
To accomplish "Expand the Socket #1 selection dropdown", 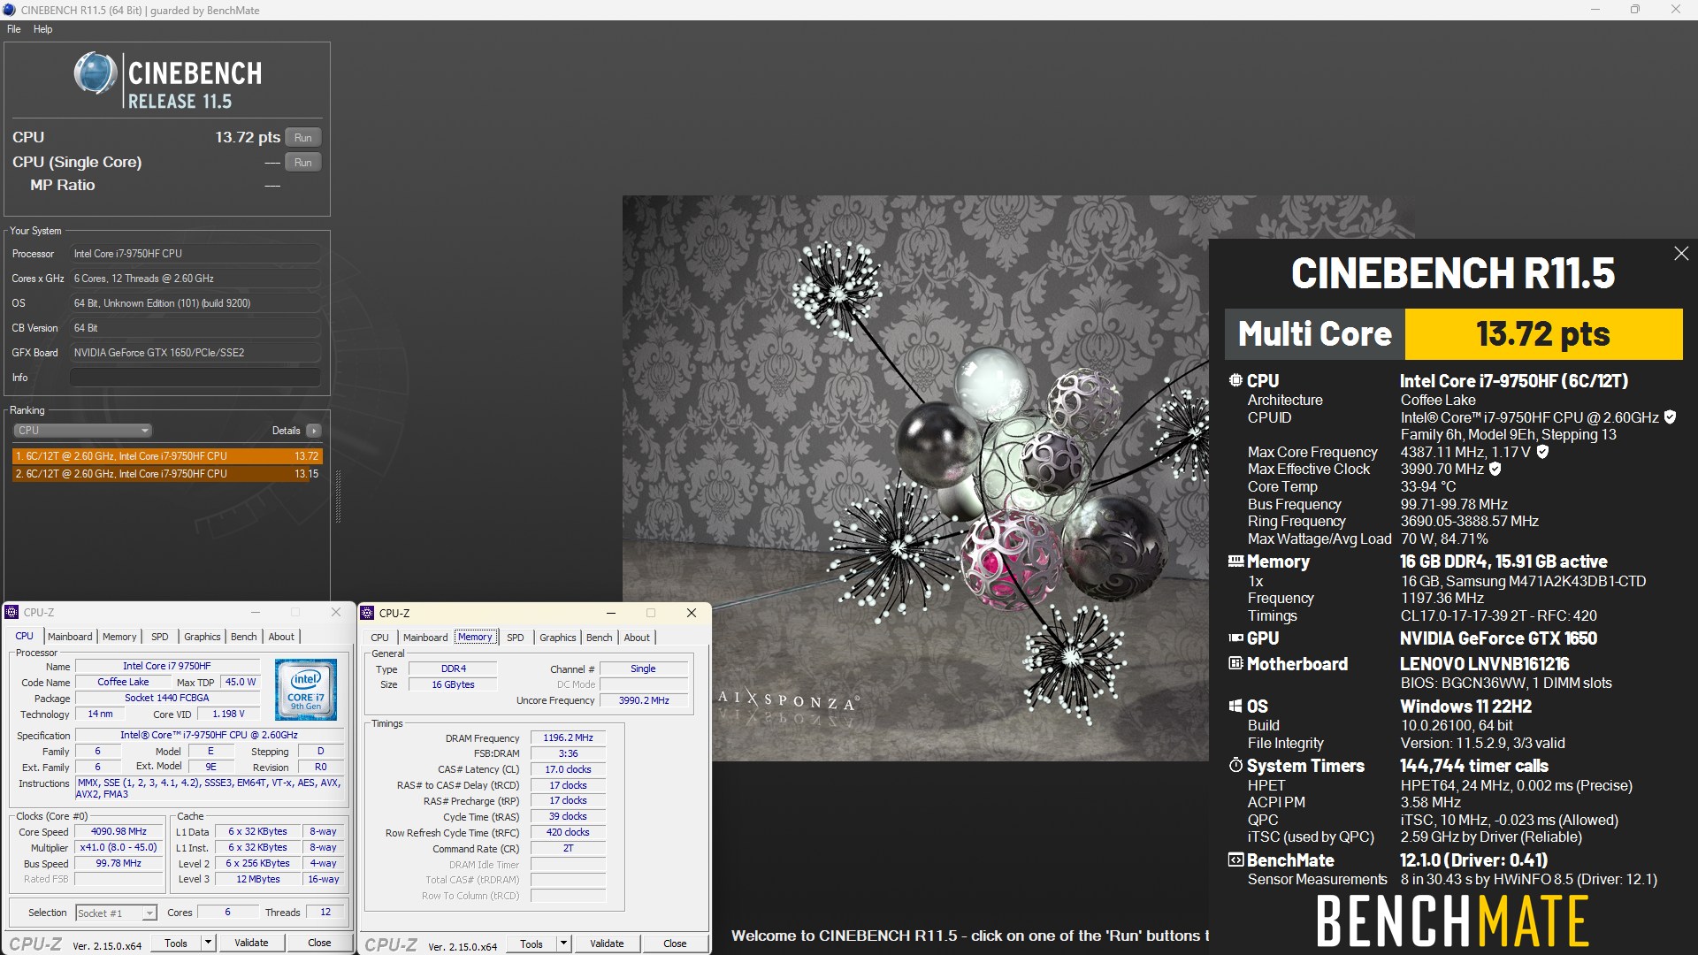I will pos(116,913).
